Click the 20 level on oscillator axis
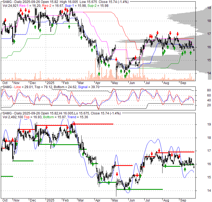Viewport: 212px width, 202px height. [209, 105]
